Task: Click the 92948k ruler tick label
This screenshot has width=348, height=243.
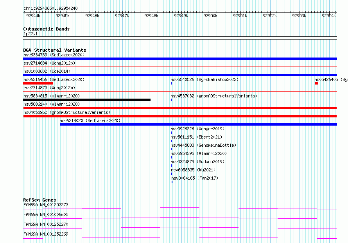Action: tap(151, 16)
